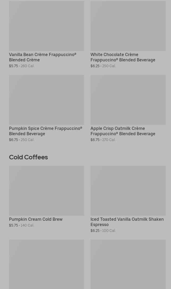This screenshot has height=289, width=171.
Task: Open the image card below Iced Toasted Vanilla Espresso
Action: [128, 264]
